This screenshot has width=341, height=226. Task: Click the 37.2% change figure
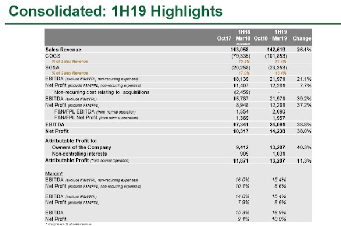[304, 106]
